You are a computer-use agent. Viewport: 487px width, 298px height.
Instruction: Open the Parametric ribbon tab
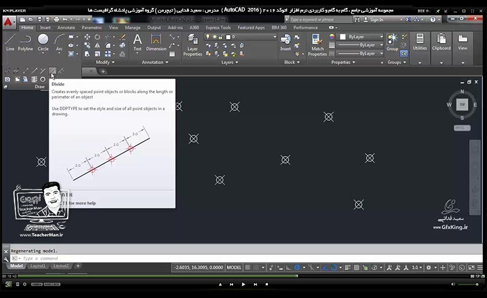coord(92,27)
